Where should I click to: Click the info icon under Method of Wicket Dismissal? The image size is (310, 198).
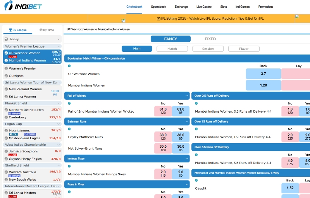(x=196, y=180)
